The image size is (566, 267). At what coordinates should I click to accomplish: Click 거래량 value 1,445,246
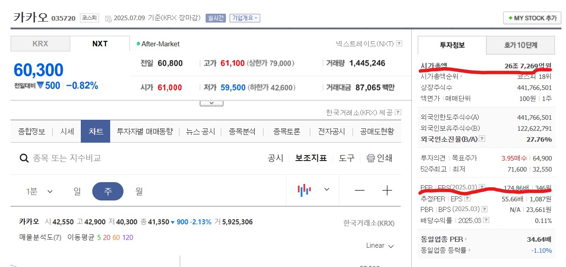point(367,63)
